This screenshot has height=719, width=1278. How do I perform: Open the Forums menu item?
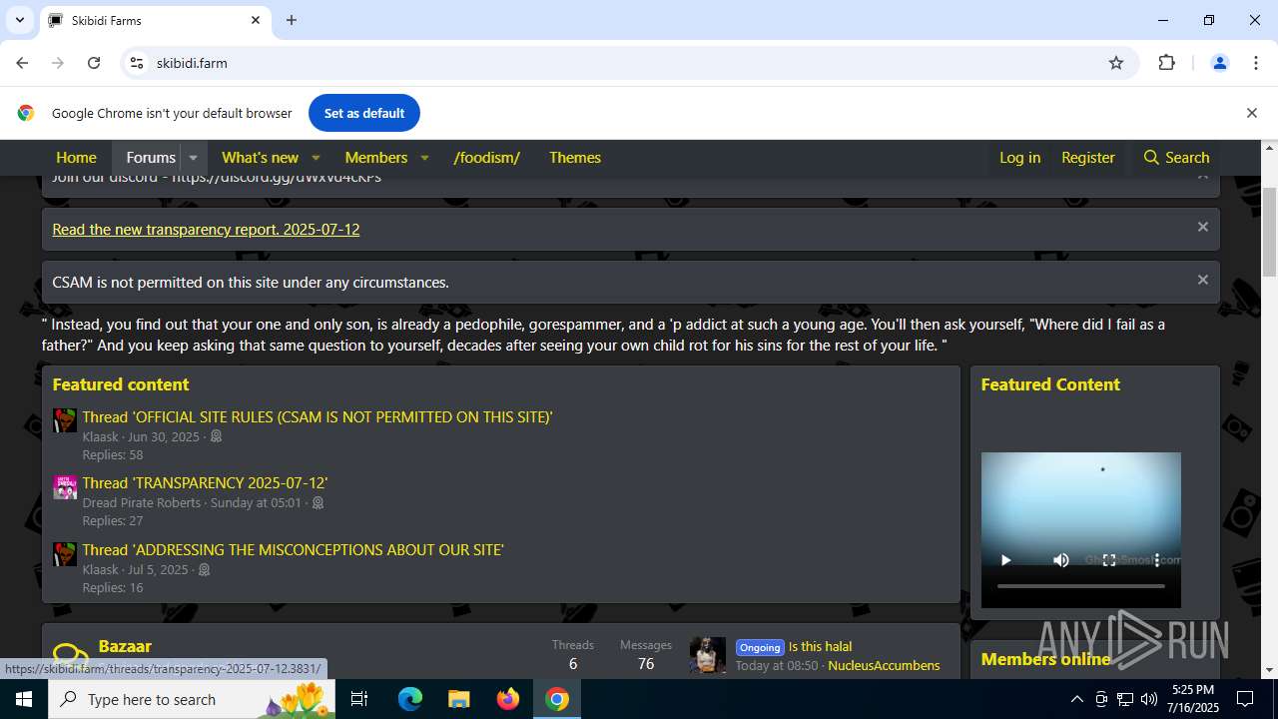click(x=151, y=157)
